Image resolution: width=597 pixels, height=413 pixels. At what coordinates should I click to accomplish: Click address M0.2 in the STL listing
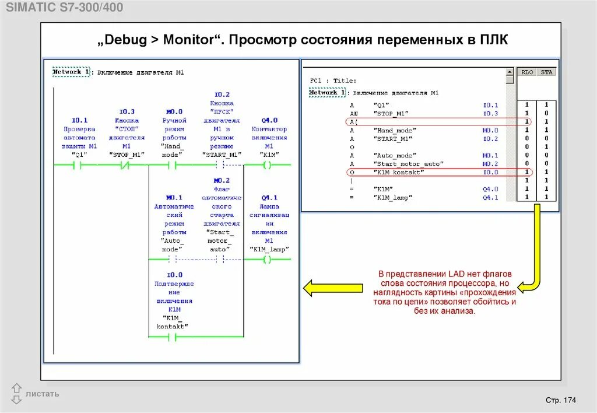490,164
